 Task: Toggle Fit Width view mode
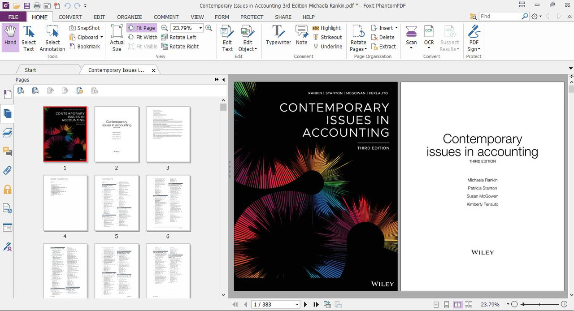(x=142, y=37)
